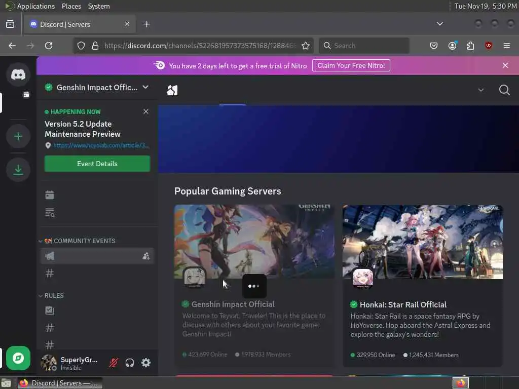Open the hash channel under Community Events

[x=50, y=273]
